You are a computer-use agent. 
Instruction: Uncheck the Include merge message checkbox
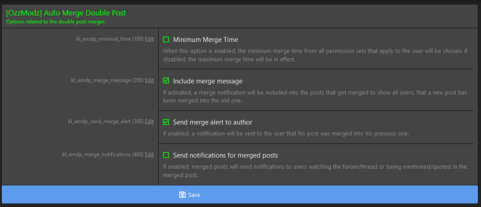pyautogui.click(x=166, y=81)
